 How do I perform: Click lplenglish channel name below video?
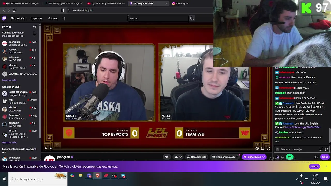coord(63,157)
